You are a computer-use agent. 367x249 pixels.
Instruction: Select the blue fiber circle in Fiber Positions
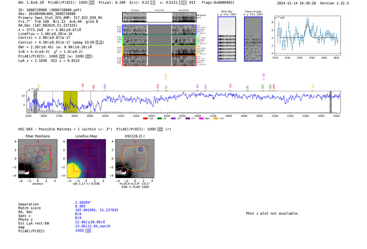(x=39, y=159)
